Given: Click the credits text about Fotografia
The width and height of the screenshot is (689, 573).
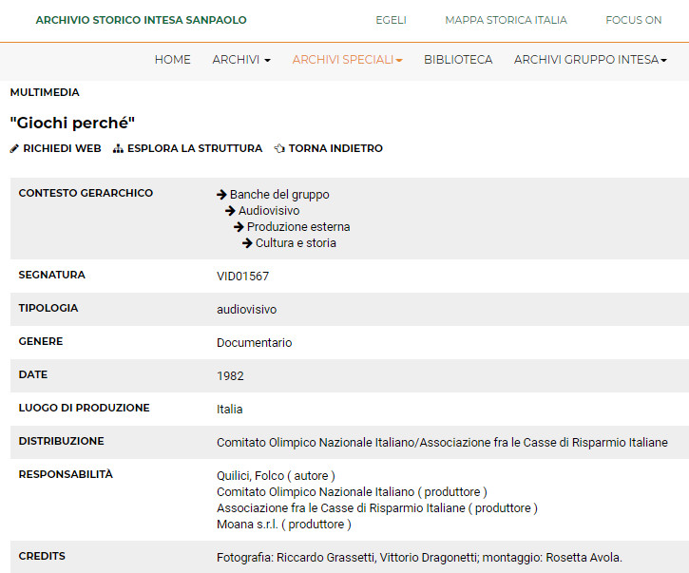Looking at the screenshot, I should pyautogui.click(x=420, y=558).
